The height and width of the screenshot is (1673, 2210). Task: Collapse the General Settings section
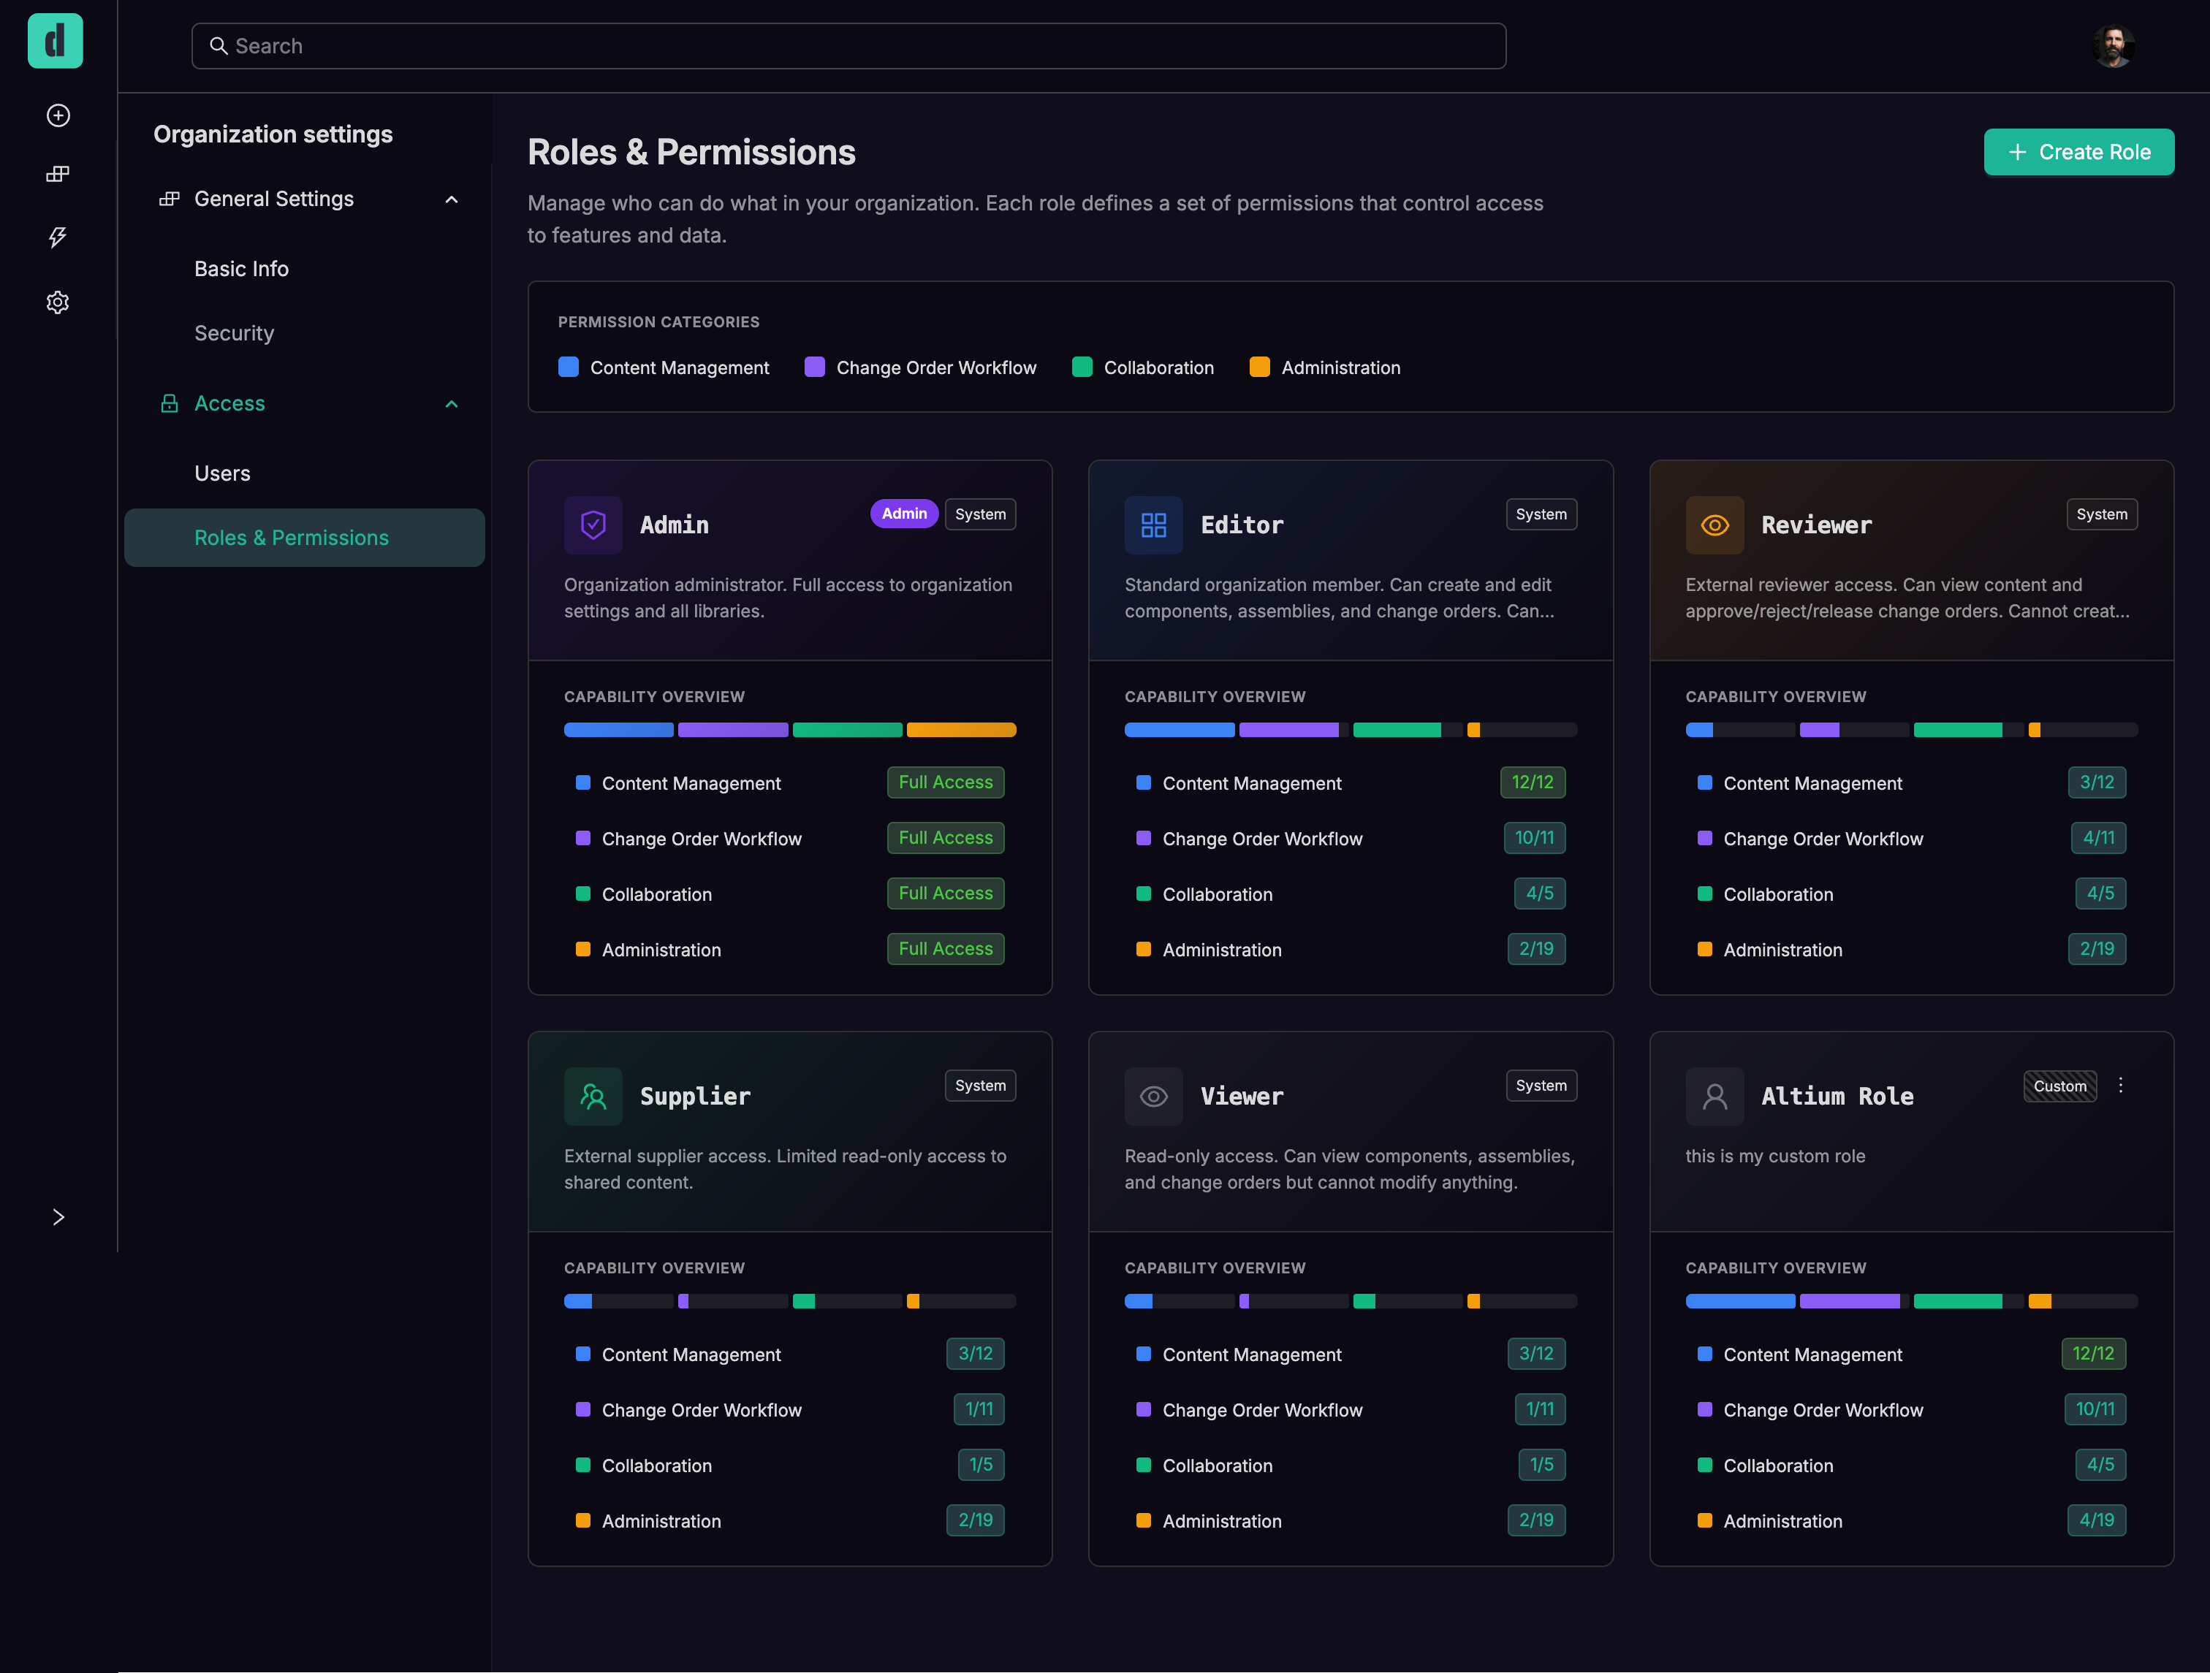[452, 199]
